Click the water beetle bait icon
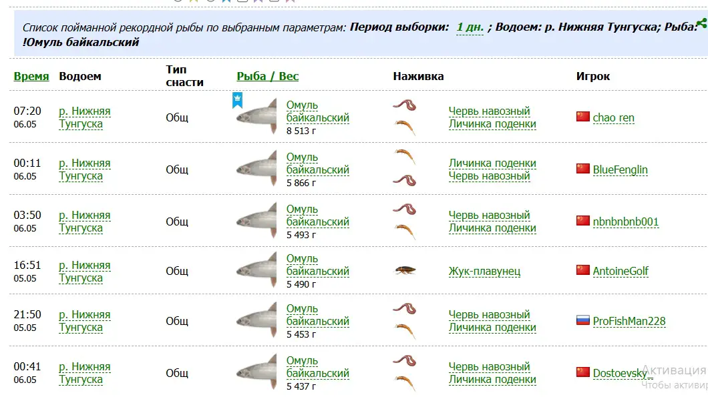708x397 pixels. tap(405, 271)
